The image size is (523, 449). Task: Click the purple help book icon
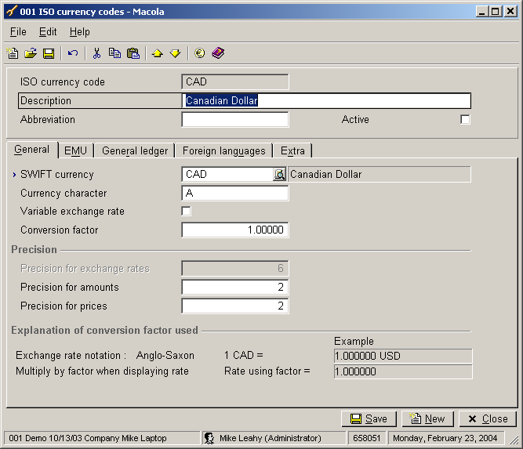coord(218,53)
